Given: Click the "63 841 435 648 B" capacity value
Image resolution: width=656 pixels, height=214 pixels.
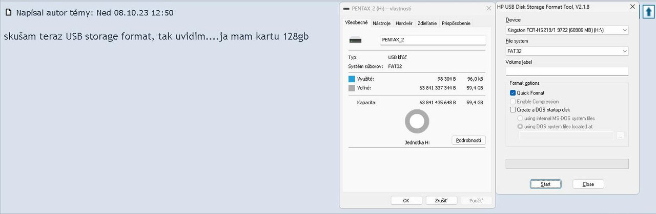Looking at the screenshot, I should (438, 103).
